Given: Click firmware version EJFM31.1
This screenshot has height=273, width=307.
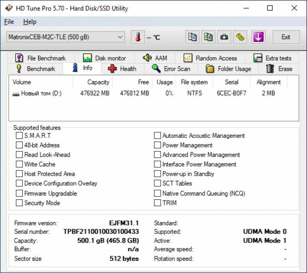Looking at the screenshot, I should 124,223.
